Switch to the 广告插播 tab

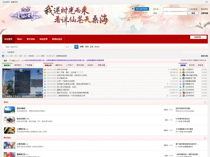point(29,65)
